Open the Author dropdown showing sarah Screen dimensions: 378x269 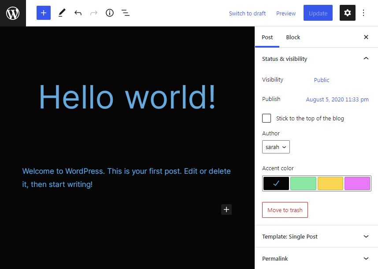pos(276,147)
